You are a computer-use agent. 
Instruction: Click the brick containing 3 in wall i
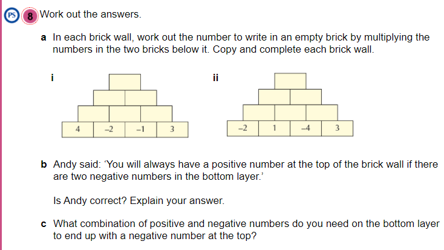point(172,129)
